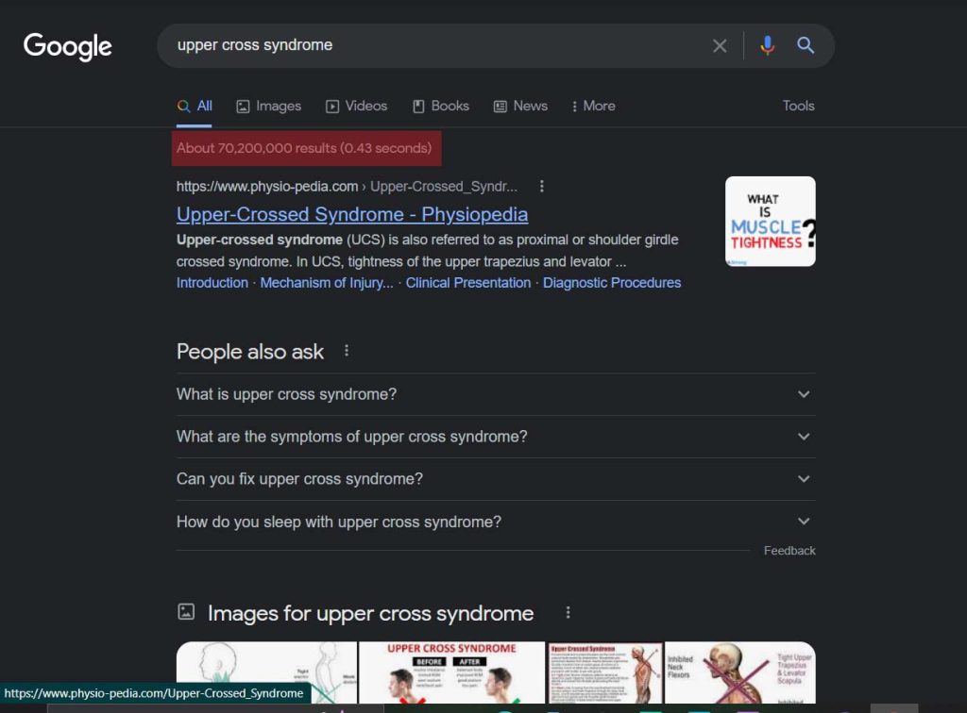967x713 pixels.
Task: Expand "How do you sleep with" question
Action: click(496, 522)
